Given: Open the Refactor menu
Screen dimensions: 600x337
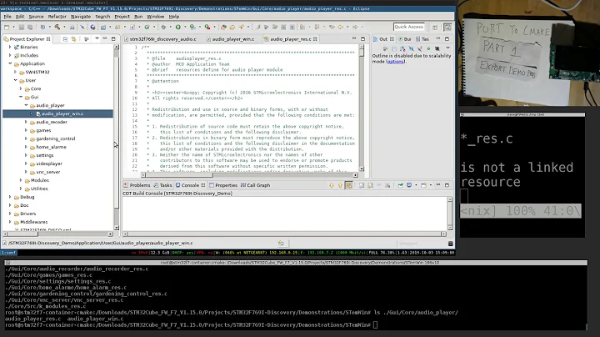Looking at the screenshot, I should [57, 17].
